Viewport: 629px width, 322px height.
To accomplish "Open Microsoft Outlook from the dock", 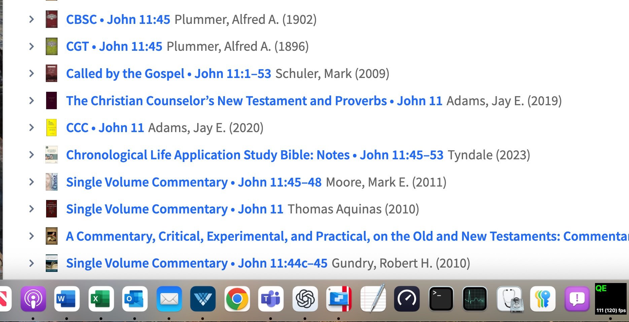I will click(x=135, y=299).
